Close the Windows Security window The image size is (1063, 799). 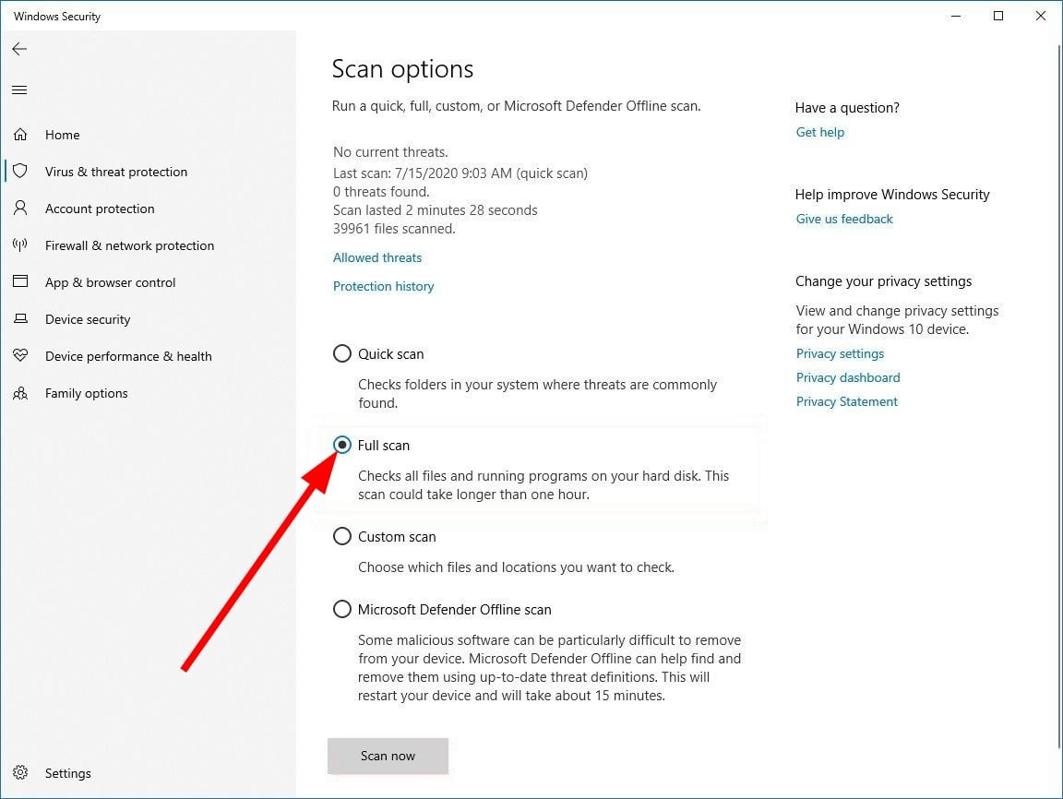point(1041,16)
